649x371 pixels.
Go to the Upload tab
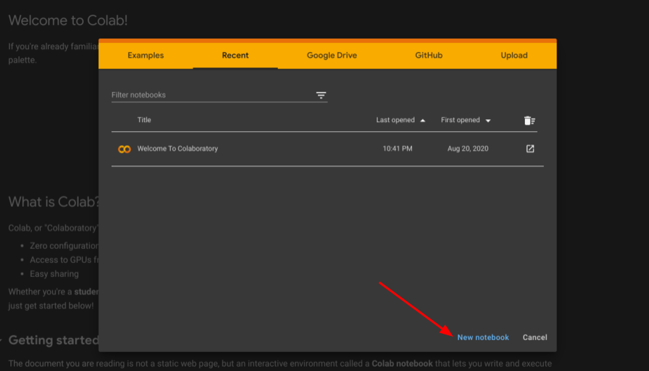[514, 55]
